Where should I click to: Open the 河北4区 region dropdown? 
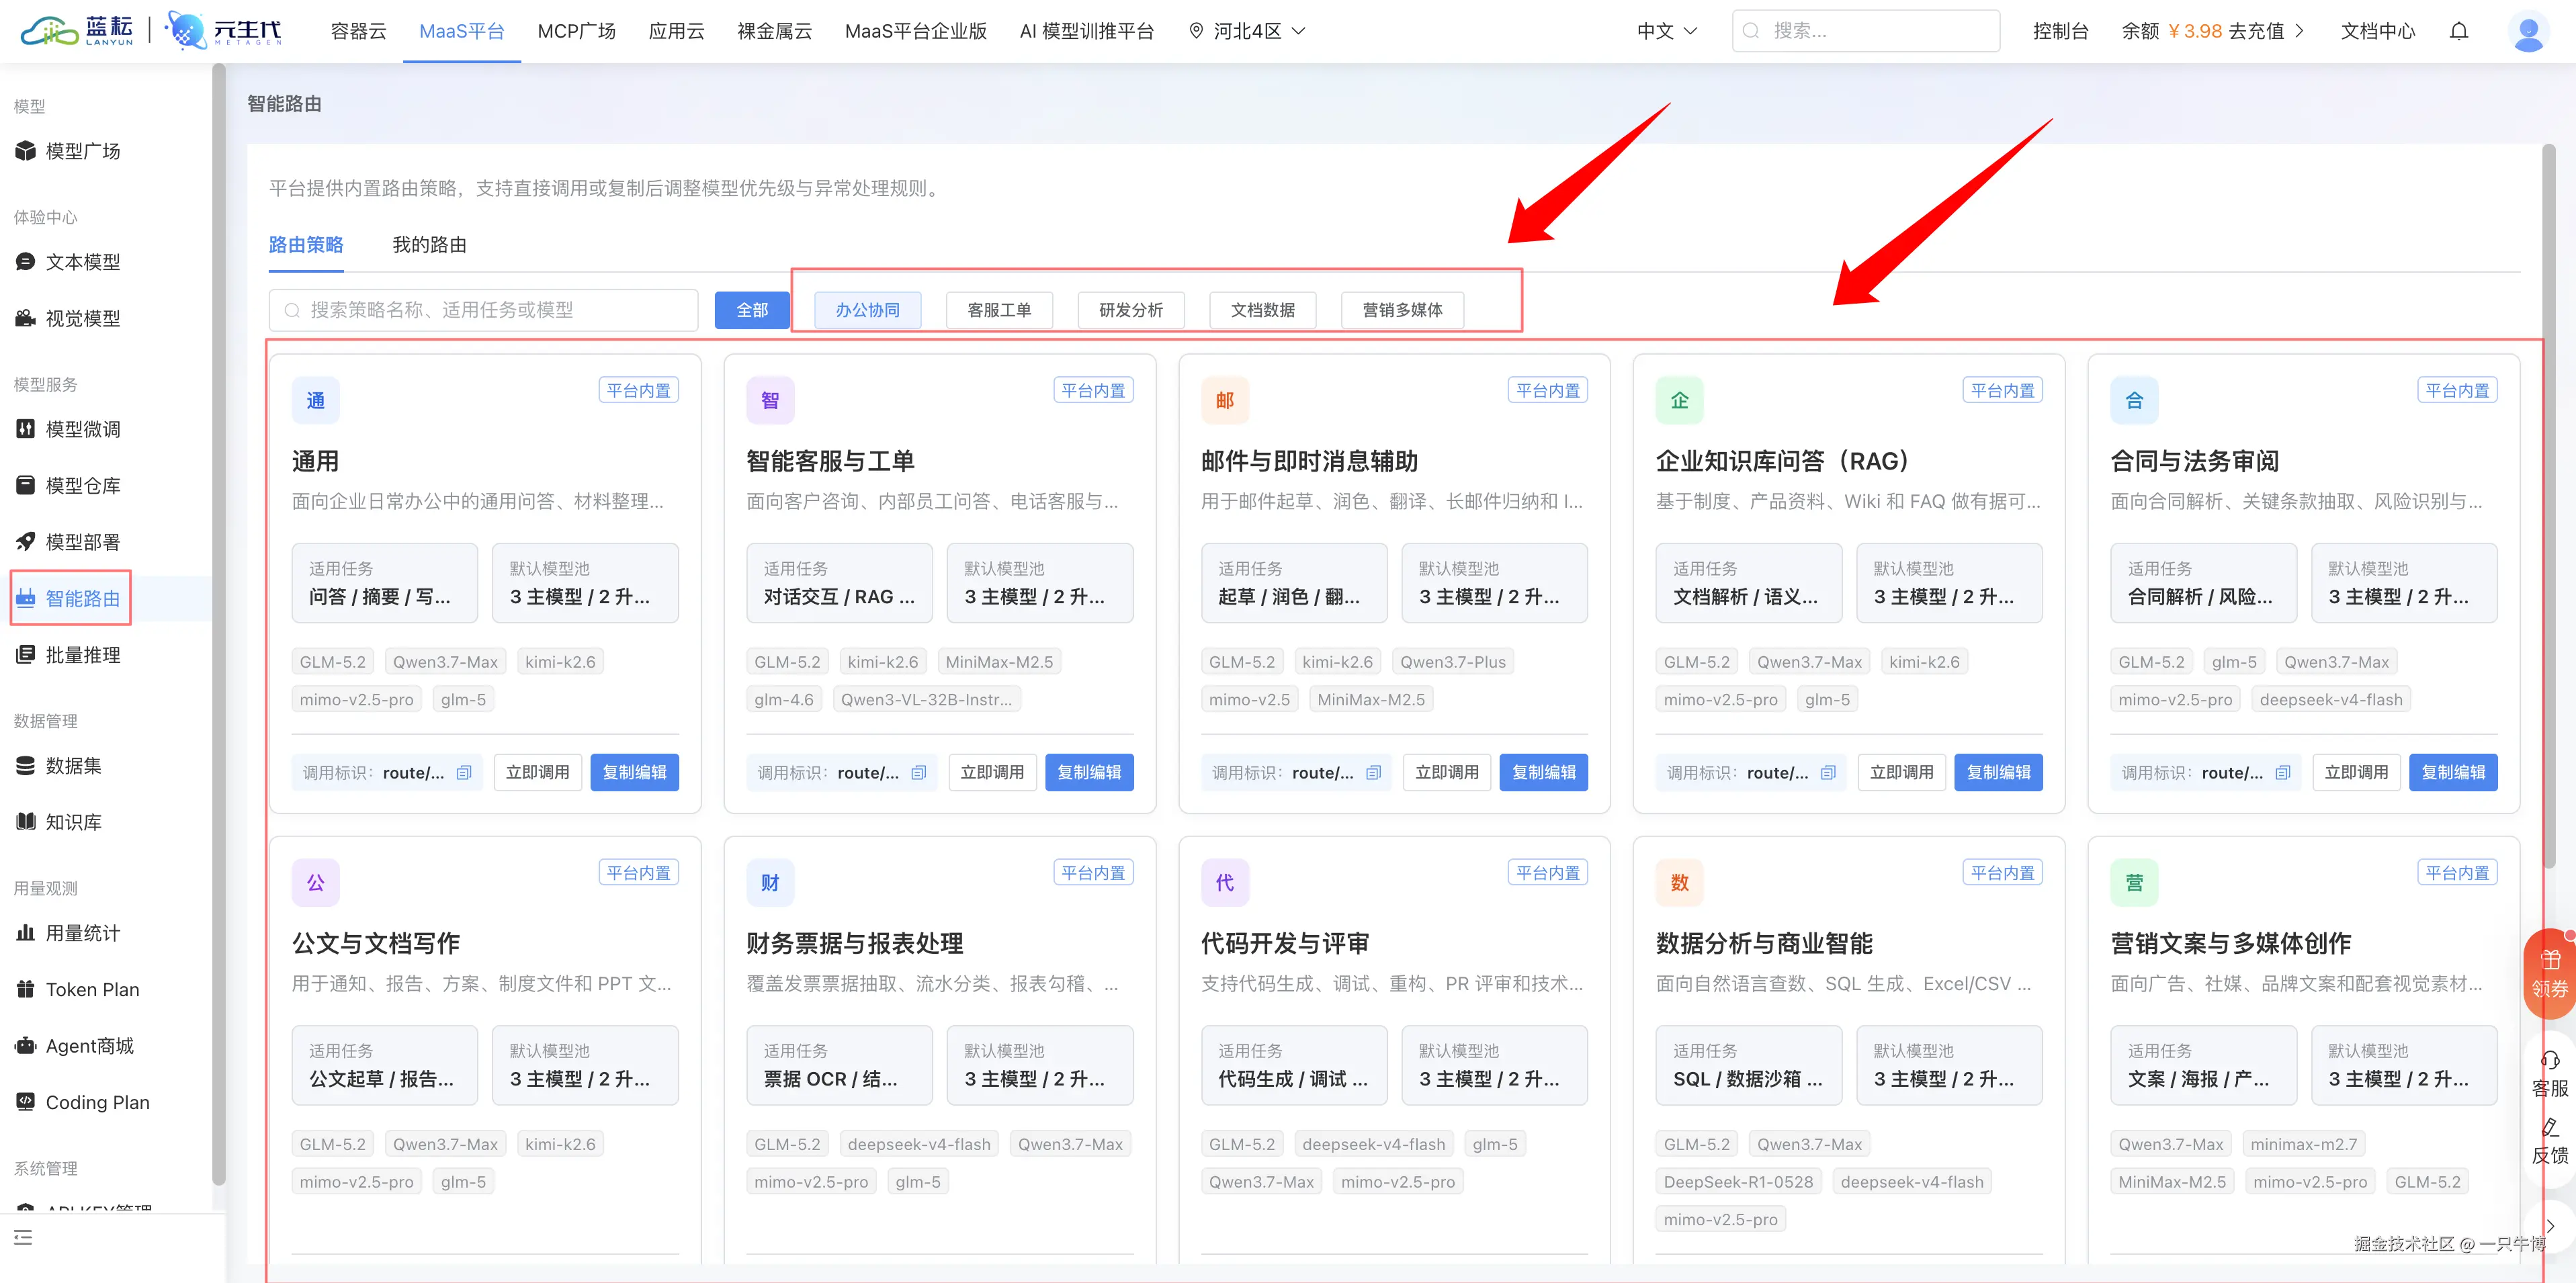(x=1248, y=31)
